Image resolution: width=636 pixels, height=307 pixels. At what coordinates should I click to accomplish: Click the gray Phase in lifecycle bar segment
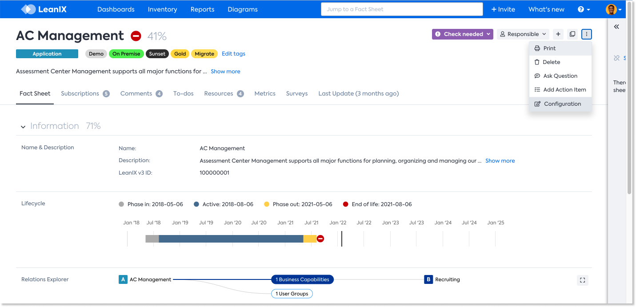click(152, 239)
